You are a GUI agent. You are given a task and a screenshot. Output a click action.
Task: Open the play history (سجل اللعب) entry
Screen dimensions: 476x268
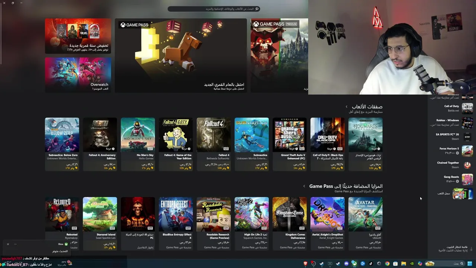[451, 194]
